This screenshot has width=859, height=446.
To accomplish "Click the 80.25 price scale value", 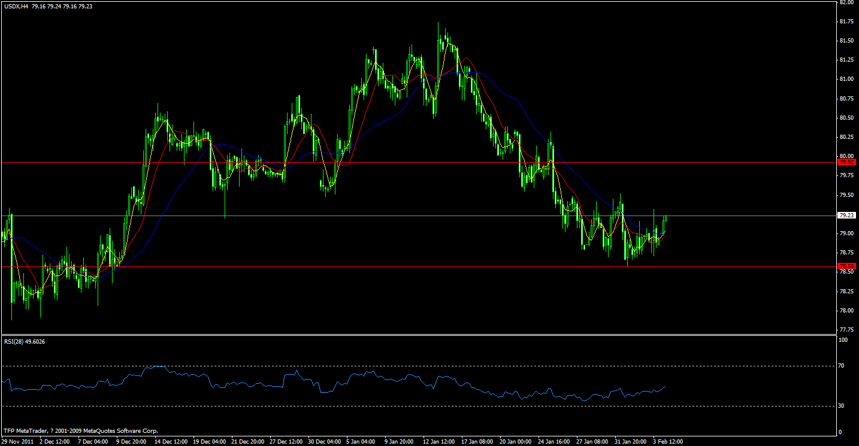I will [846, 137].
